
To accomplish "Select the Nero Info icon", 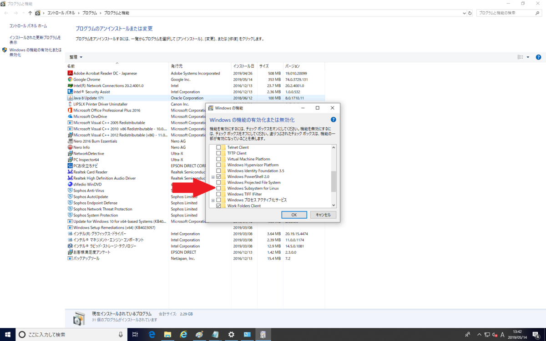I will [70, 147].
